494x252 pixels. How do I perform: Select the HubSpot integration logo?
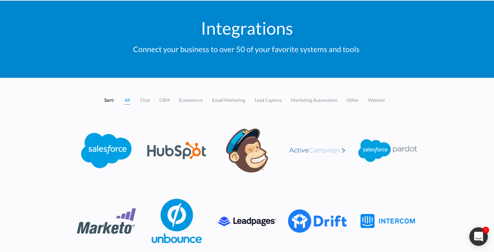(x=177, y=150)
